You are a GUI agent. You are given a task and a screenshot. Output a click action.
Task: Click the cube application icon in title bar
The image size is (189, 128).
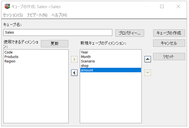tap(7, 6)
